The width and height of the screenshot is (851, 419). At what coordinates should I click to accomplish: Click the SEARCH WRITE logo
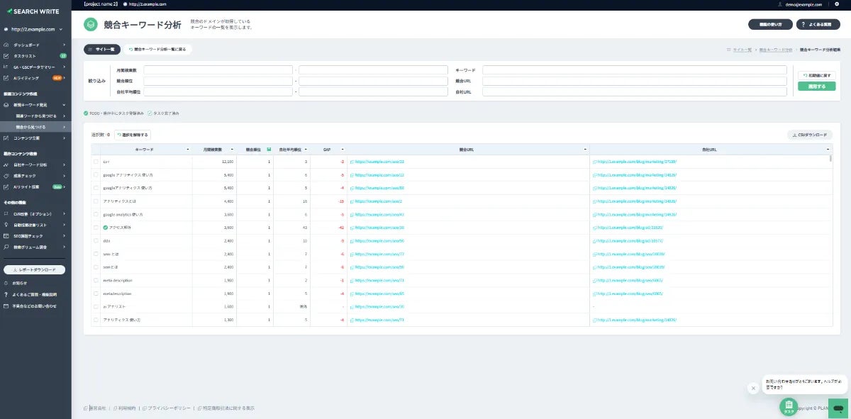(x=35, y=11)
